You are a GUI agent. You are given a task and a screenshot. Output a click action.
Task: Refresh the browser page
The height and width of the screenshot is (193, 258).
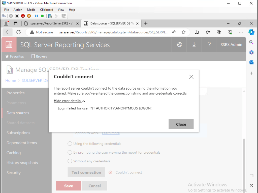(x=19, y=32)
